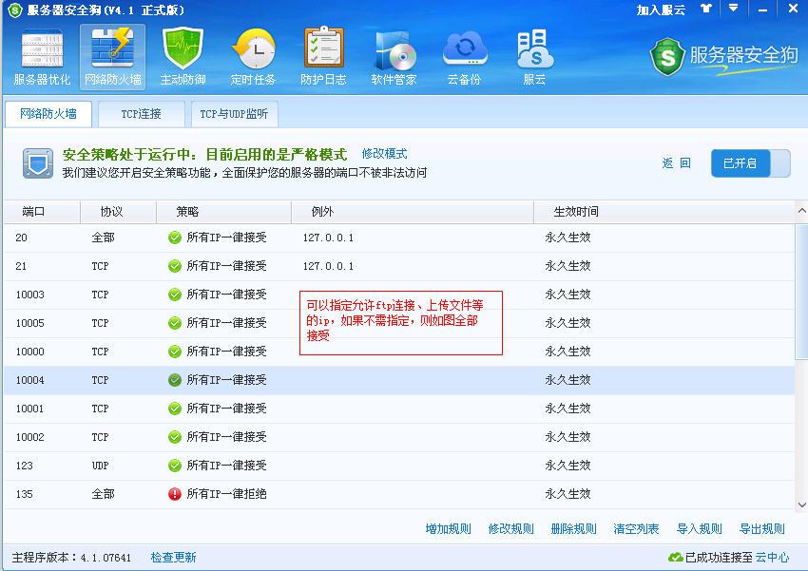808x571 pixels.
Task: Click the cloud connected status icon
Action: pos(675,557)
